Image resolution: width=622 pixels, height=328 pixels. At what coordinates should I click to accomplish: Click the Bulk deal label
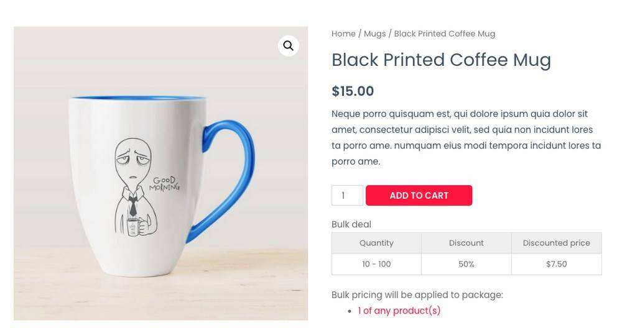click(x=351, y=224)
